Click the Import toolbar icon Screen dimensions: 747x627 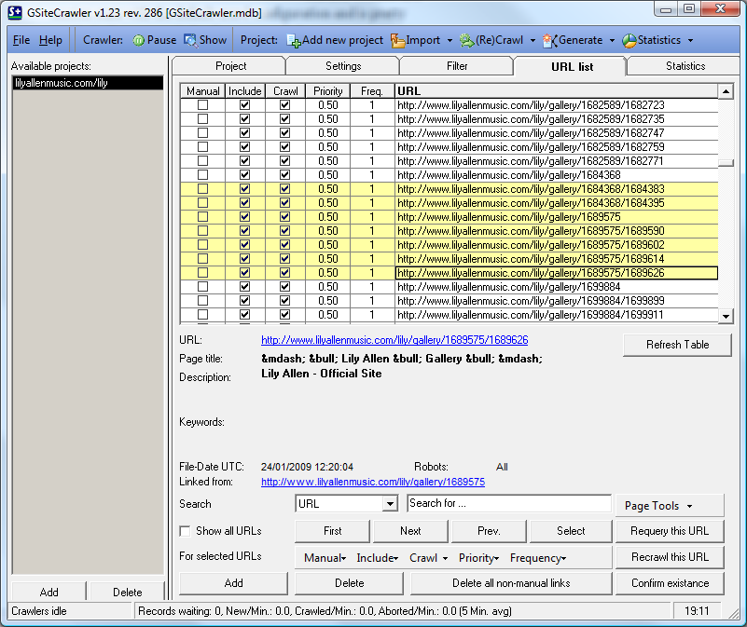[x=397, y=41]
